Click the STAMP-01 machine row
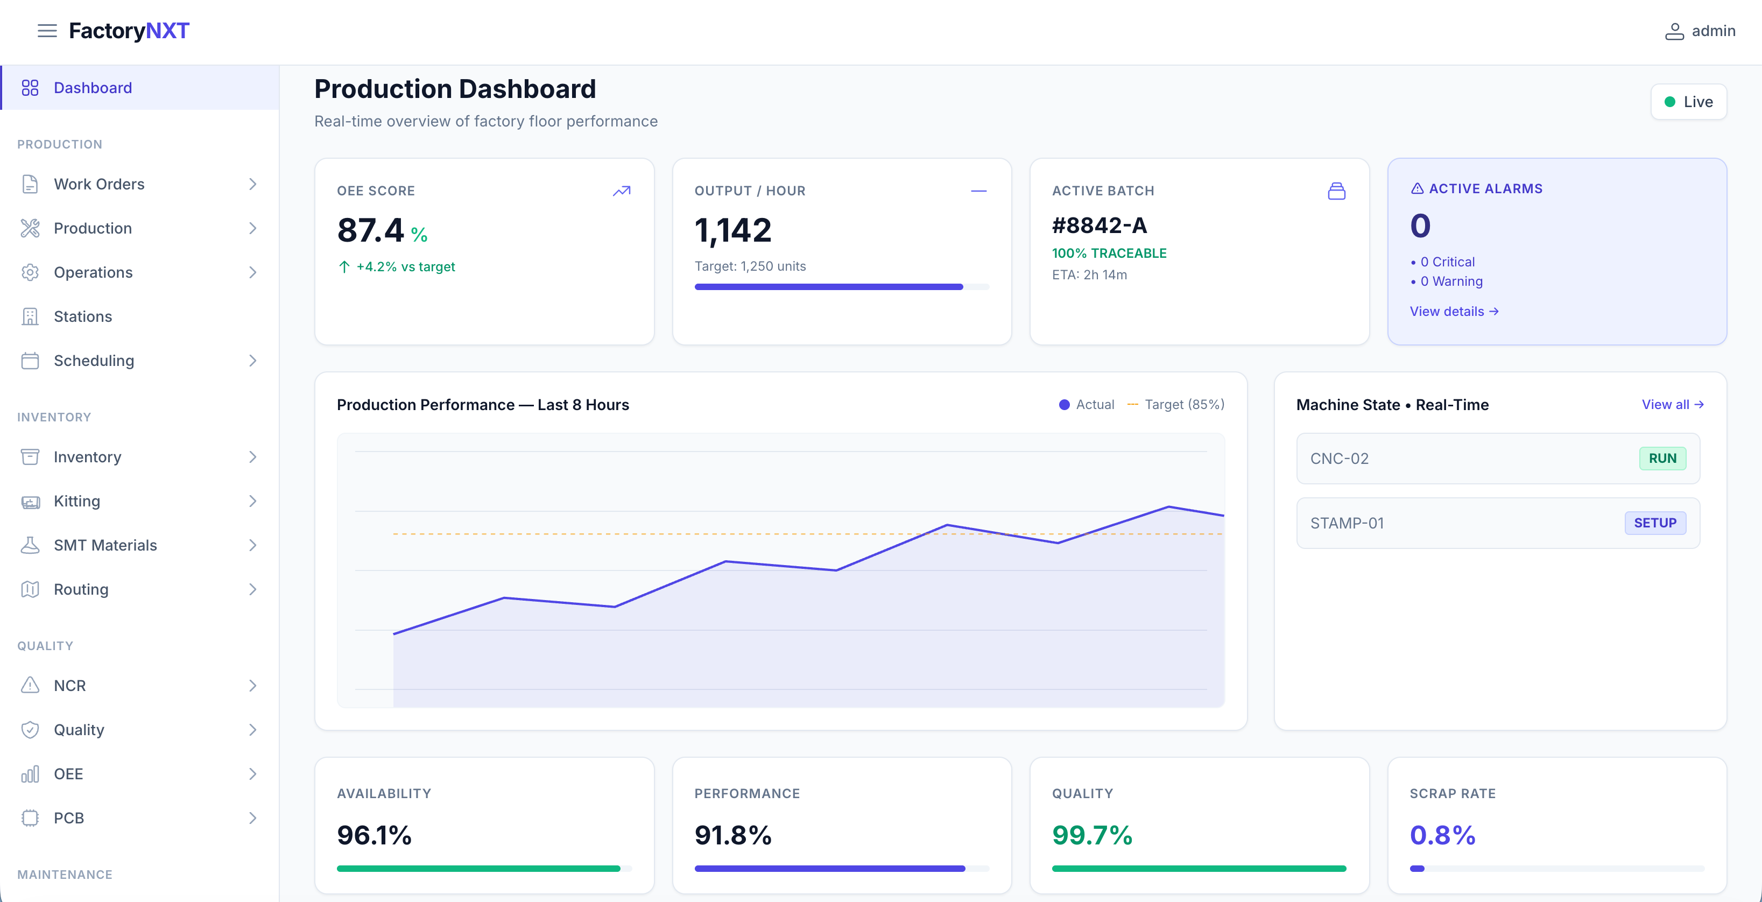 coord(1498,523)
